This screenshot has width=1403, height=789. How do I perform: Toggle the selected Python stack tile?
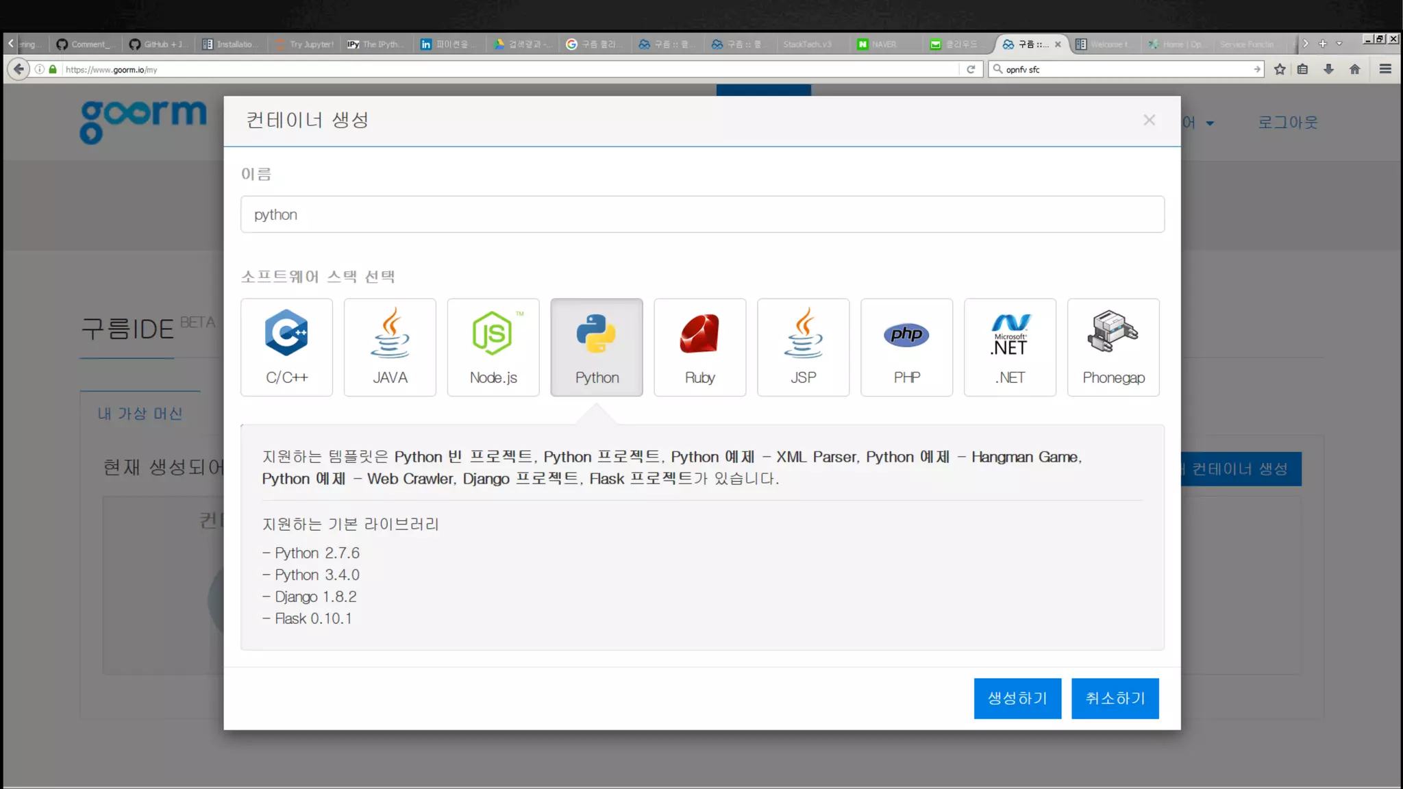tap(597, 347)
